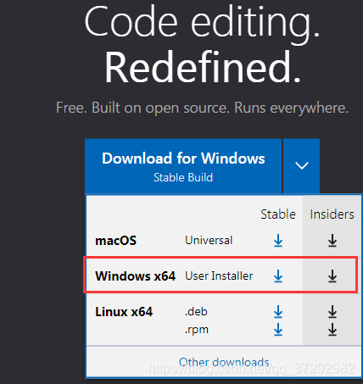Download Linux x64 .rpm Insiders package
363x384 pixels.
click(x=332, y=330)
